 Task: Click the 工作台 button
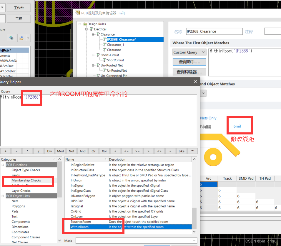point(19,8)
